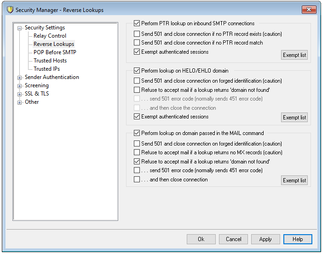
Task: Open Exempt list for PTR lookup section
Action: 294,55
